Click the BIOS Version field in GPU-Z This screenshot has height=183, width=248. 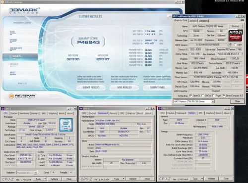click(x=208, y=45)
